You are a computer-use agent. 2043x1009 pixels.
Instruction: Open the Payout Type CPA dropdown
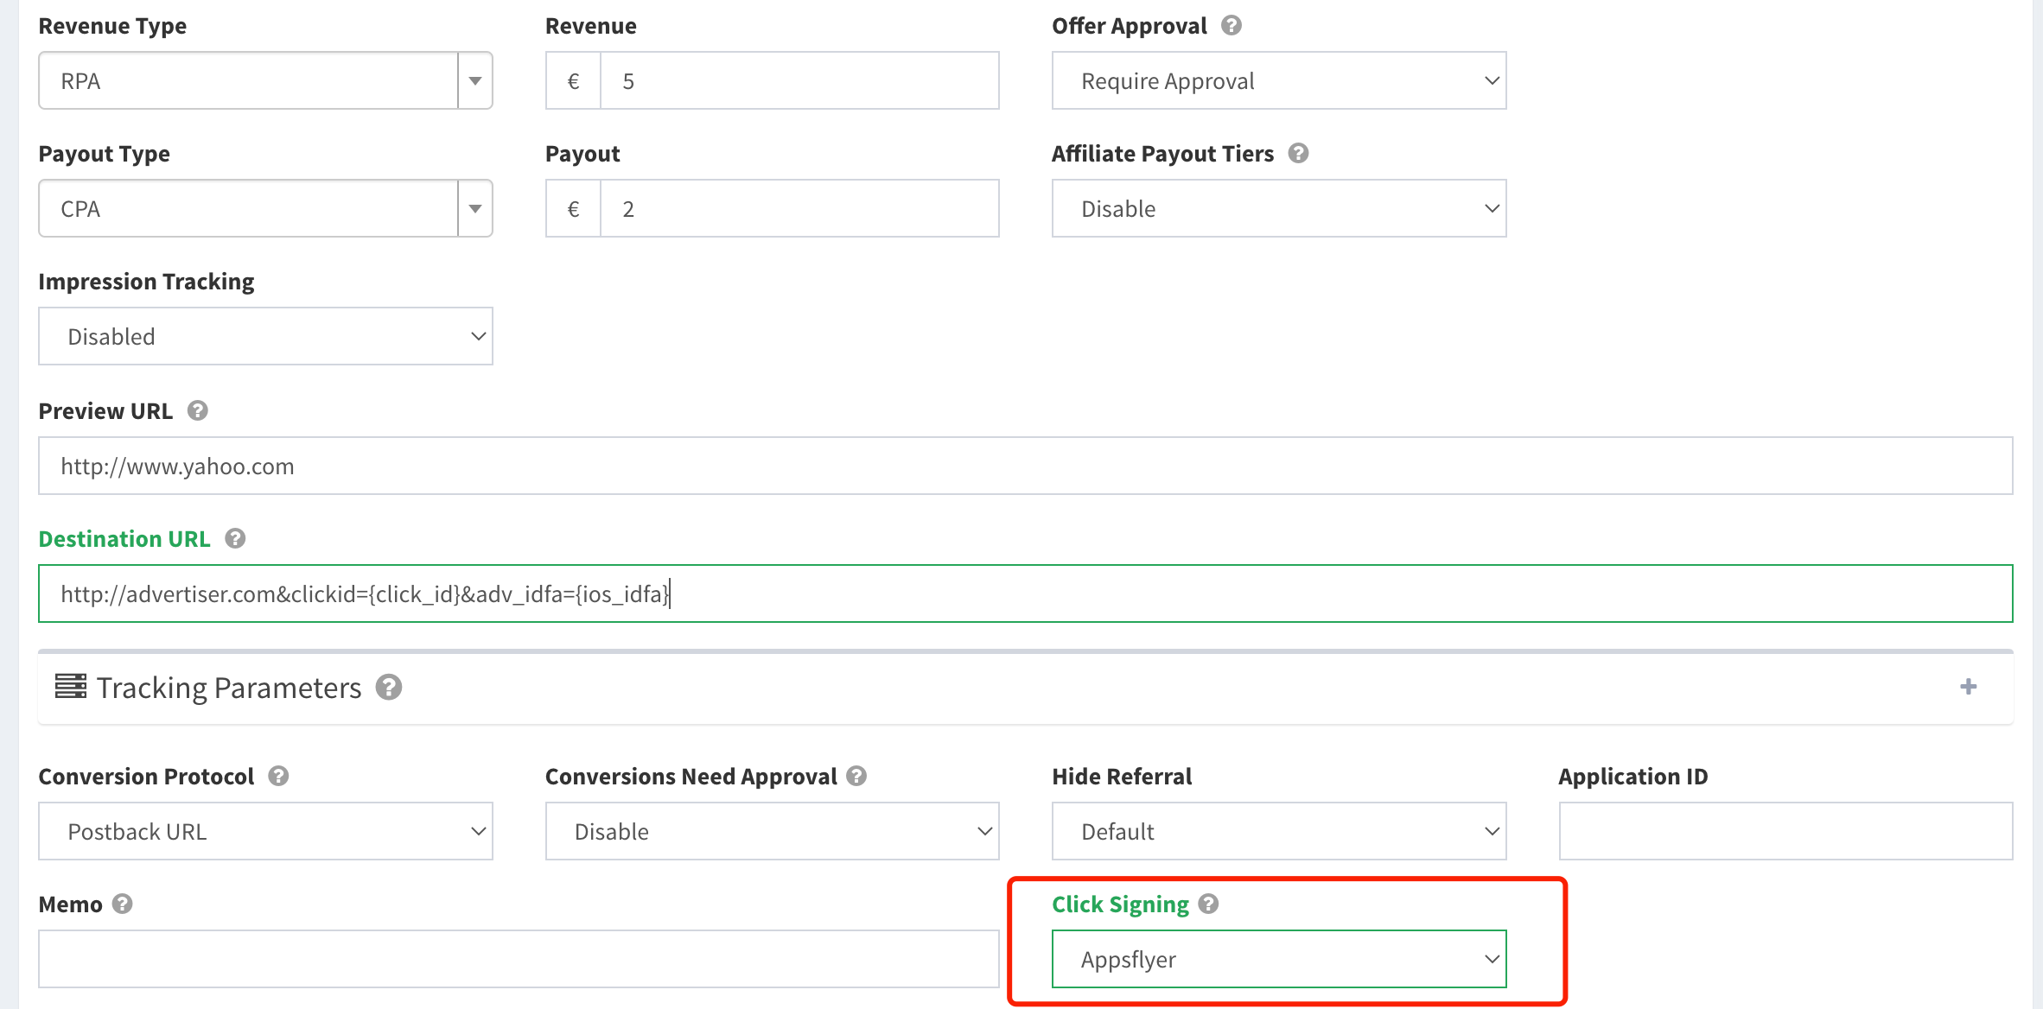pos(265,209)
